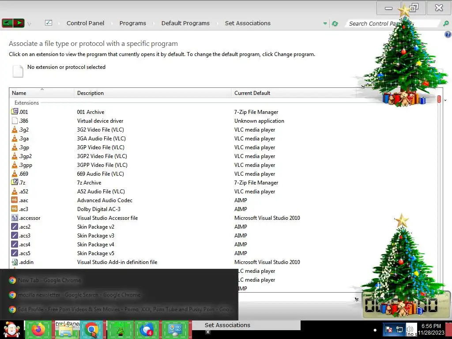This screenshot has width=452, height=339.
Task: Select the .386 blank file icon
Action: (x=15, y=121)
